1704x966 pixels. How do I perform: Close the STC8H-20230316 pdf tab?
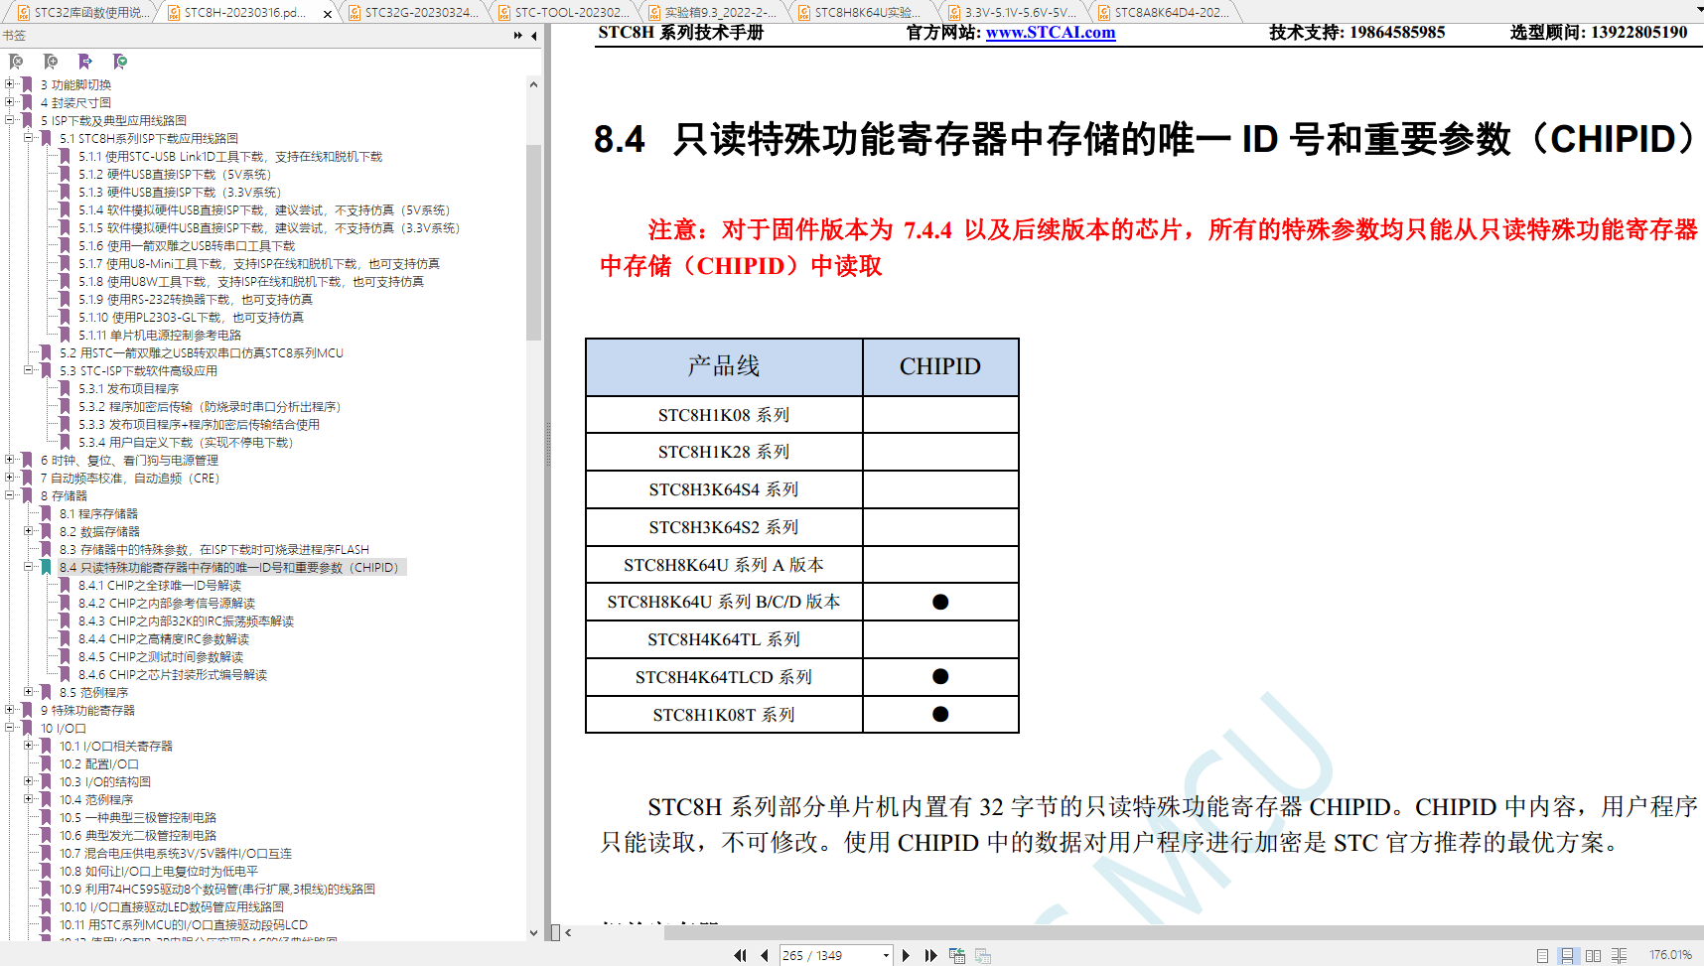click(328, 13)
